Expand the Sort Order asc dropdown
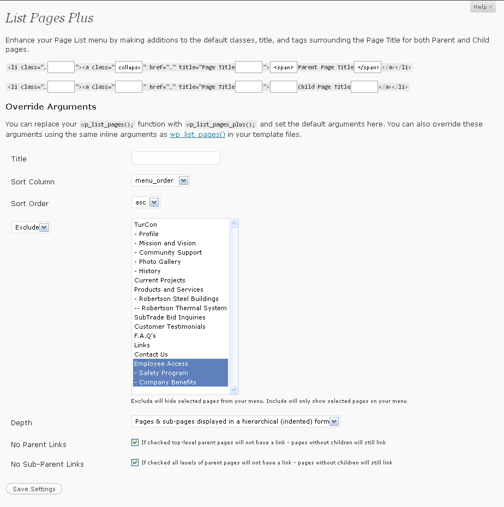 click(x=146, y=202)
